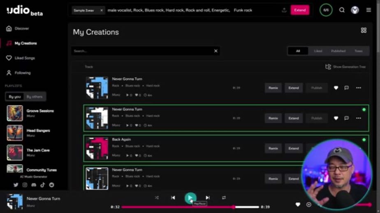The image size is (380, 213).
Task: Select the Published filter tab
Action: tap(338, 51)
